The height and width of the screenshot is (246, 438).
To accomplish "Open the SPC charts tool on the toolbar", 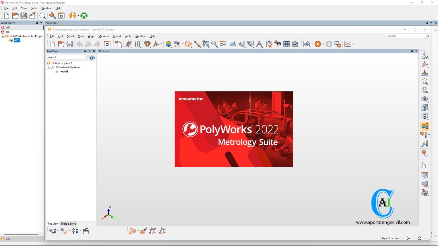I will pyautogui.click(x=348, y=44).
